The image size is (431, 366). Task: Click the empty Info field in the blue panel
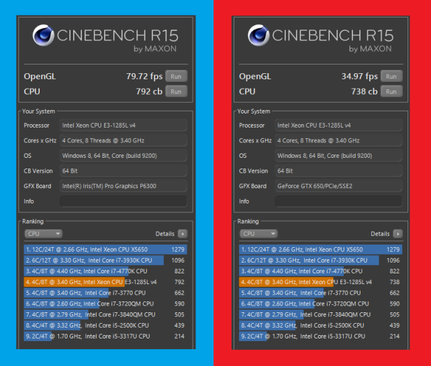point(123,201)
